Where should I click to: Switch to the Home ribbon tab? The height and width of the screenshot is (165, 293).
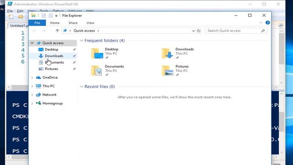click(55, 23)
